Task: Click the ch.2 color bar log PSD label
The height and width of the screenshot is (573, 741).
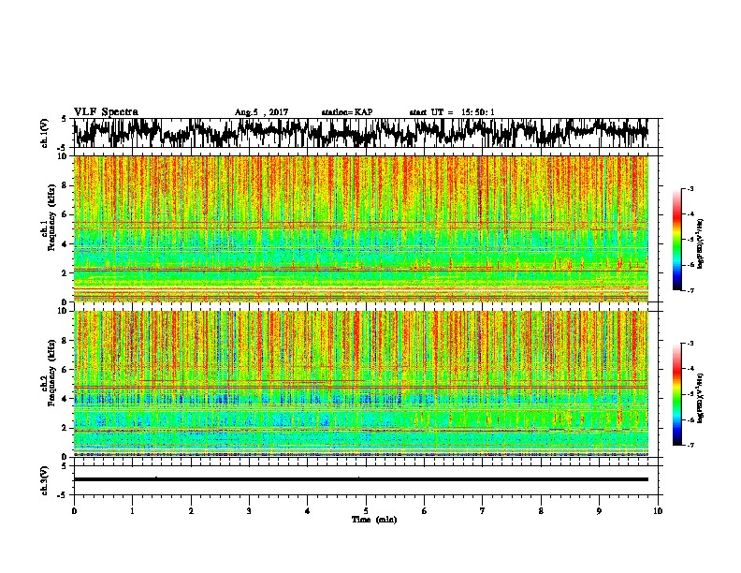Action: [x=701, y=397]
